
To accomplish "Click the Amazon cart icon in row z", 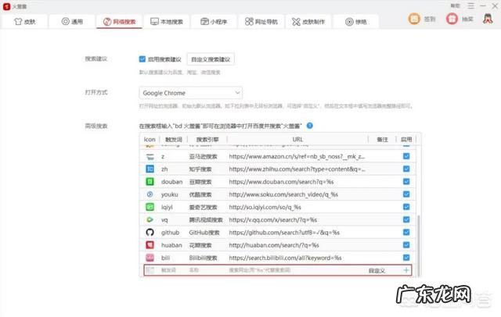I will (150, 157).
